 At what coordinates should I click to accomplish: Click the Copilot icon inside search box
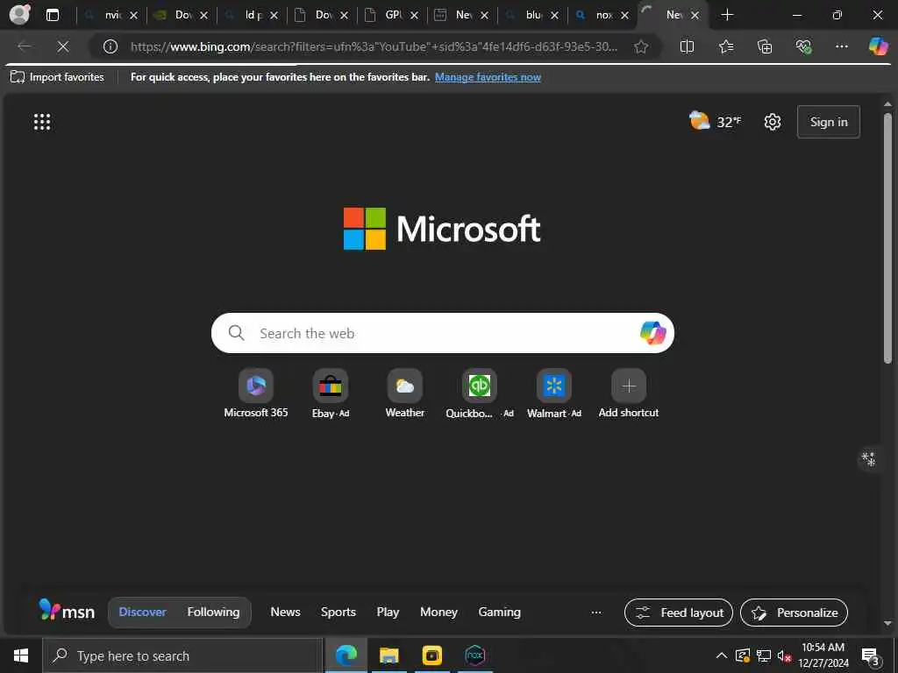[652, 332]
